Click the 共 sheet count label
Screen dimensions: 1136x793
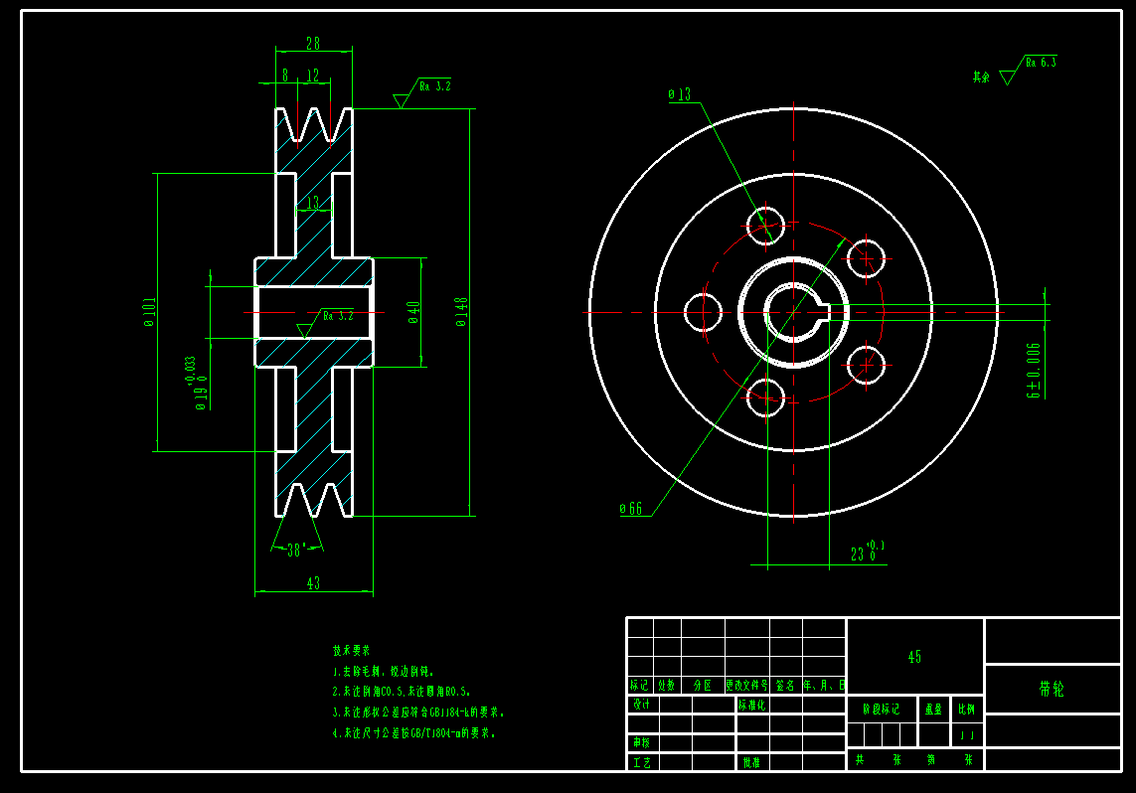(x=860, y=759)
